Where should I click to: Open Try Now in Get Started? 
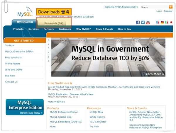10,45
